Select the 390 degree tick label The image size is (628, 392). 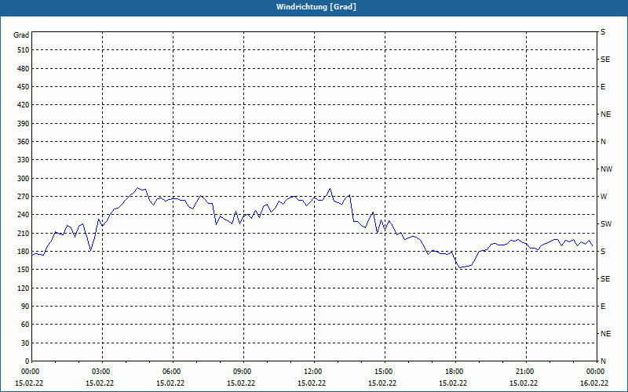click(x=23, y=124)
